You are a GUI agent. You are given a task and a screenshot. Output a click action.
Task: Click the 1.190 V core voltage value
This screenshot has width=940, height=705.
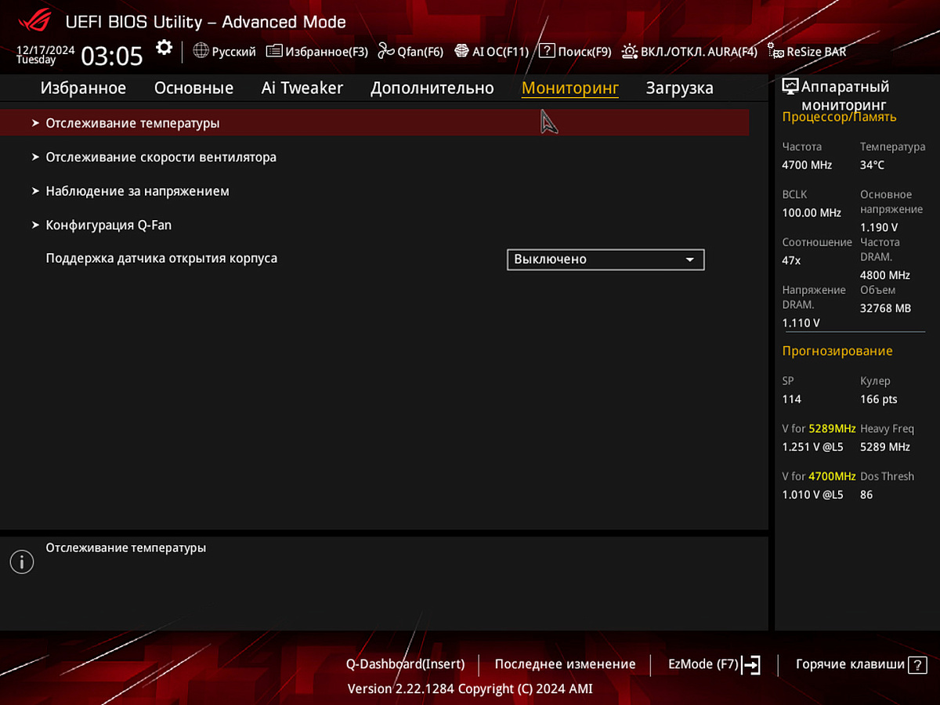879,227
